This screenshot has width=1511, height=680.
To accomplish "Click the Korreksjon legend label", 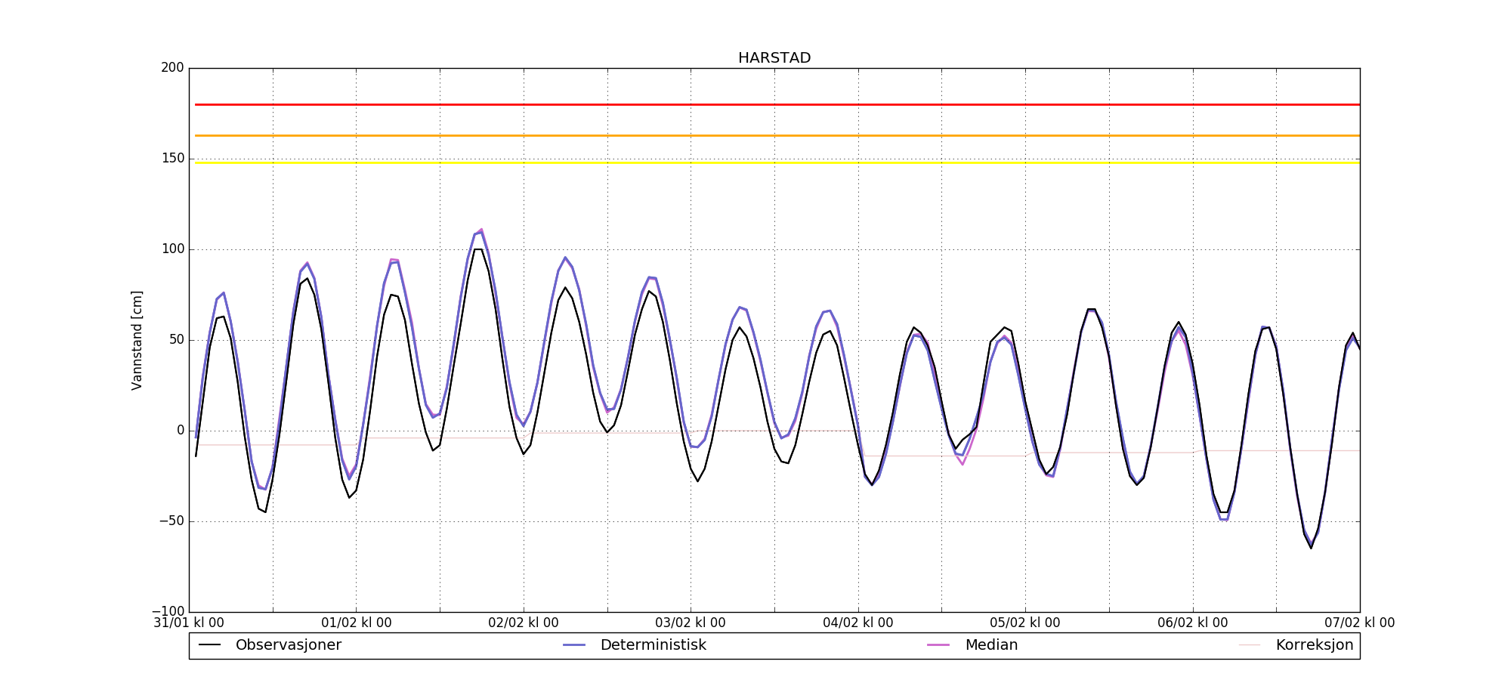I will (1314, 645).
